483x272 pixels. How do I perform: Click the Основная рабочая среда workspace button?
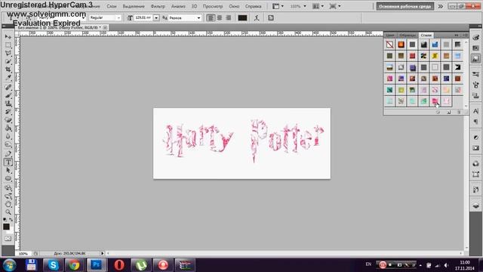405,6
